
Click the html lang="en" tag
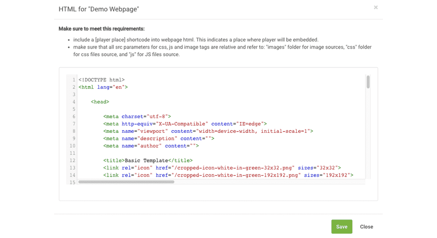(x=103, y=87)
